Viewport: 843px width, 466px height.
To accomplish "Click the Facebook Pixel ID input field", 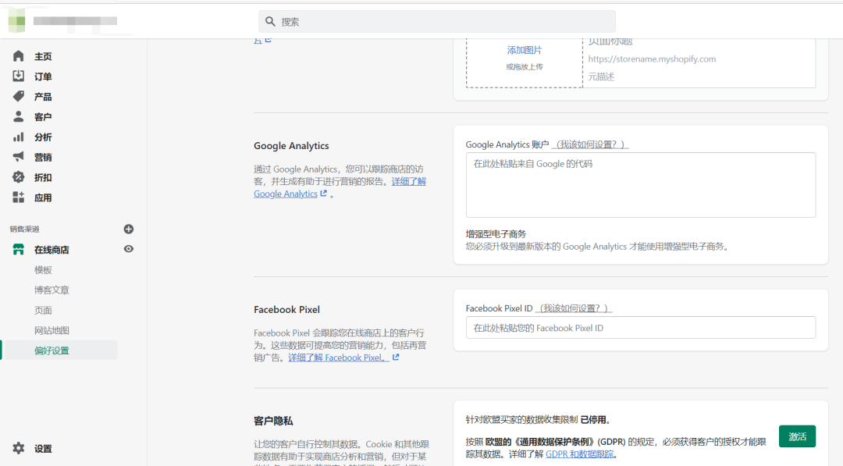I will point(640,329).
